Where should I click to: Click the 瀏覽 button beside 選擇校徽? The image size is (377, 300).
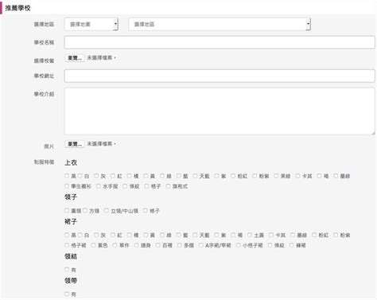(75, 58)
